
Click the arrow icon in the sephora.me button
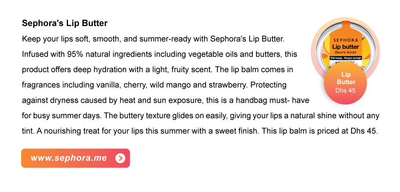pos(120,158)
